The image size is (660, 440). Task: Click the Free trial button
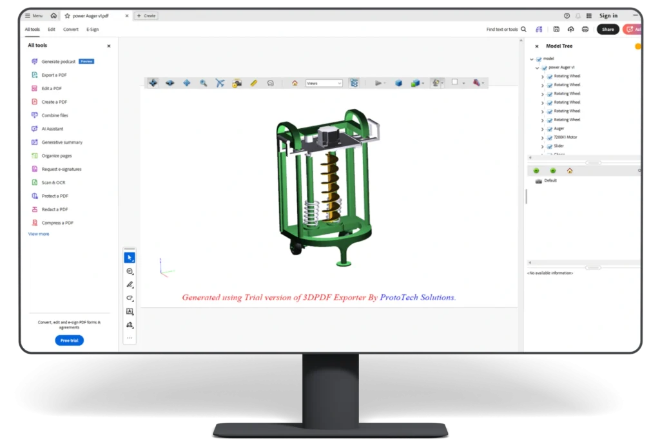pos(69,340)
